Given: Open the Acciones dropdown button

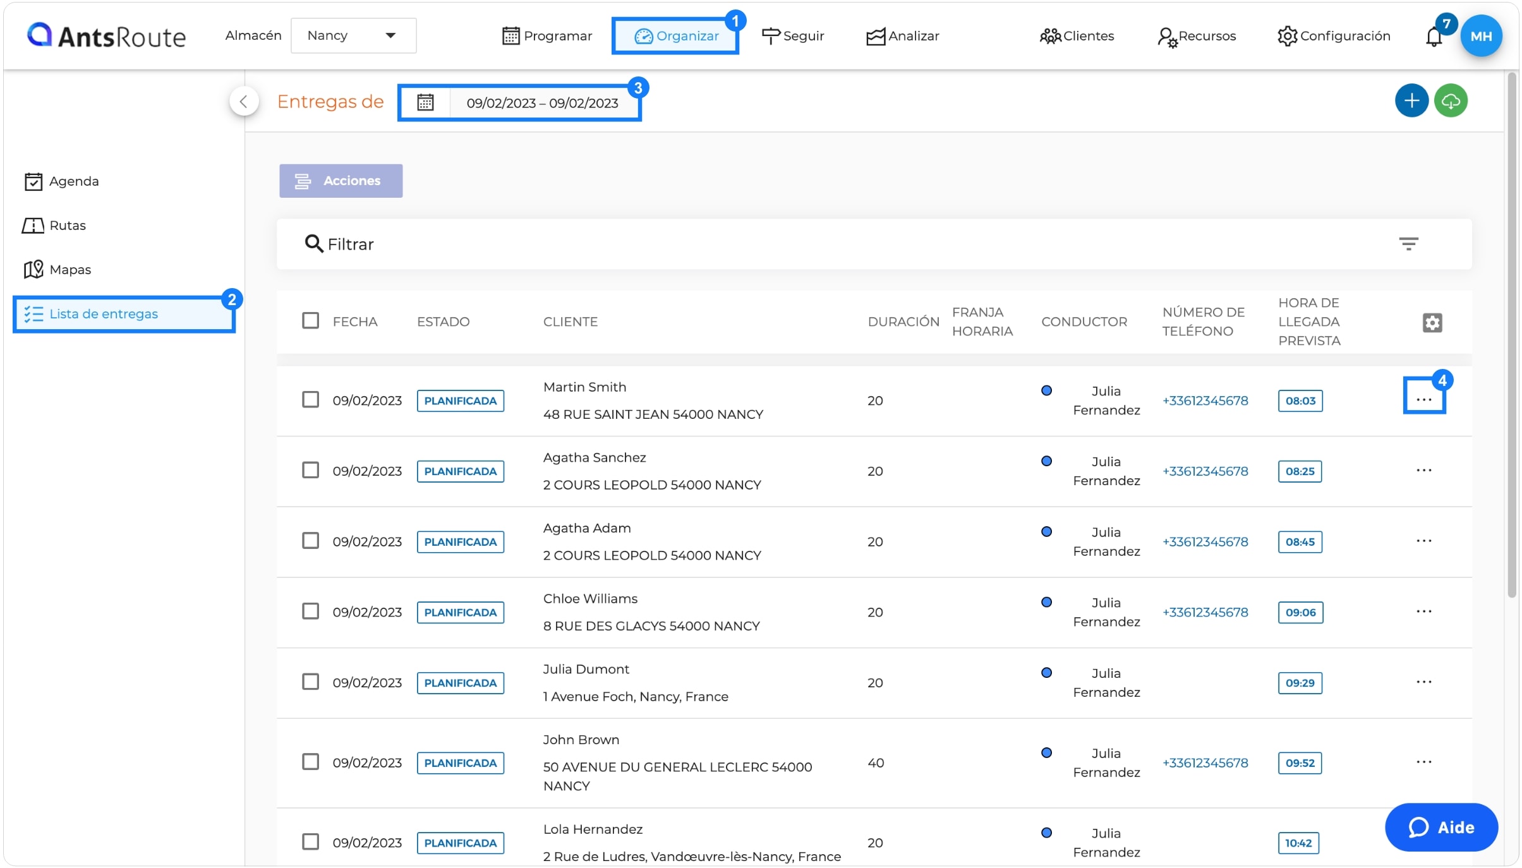Looking at the screenshot, I should (x=341, y=181).
